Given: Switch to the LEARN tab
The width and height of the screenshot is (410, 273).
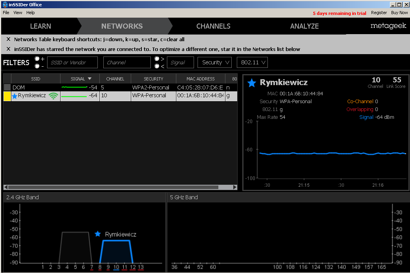Looking at the screenshot, I should click(40, 26).
